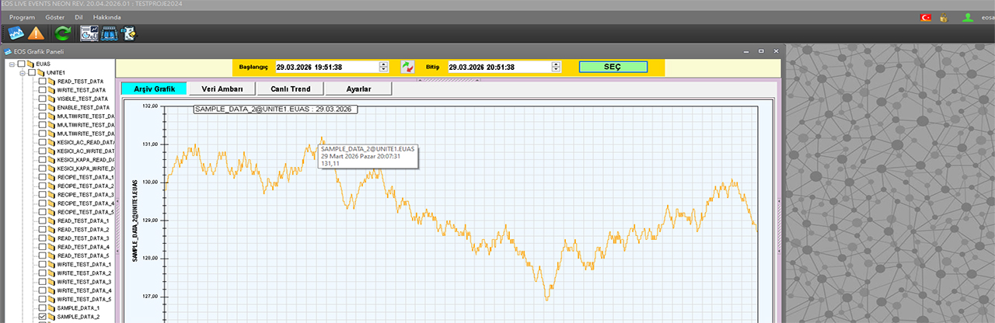The image size is (995, 323).
Task: Tick the READ_TEST_DATA checkbox
Action: [43, 82]
